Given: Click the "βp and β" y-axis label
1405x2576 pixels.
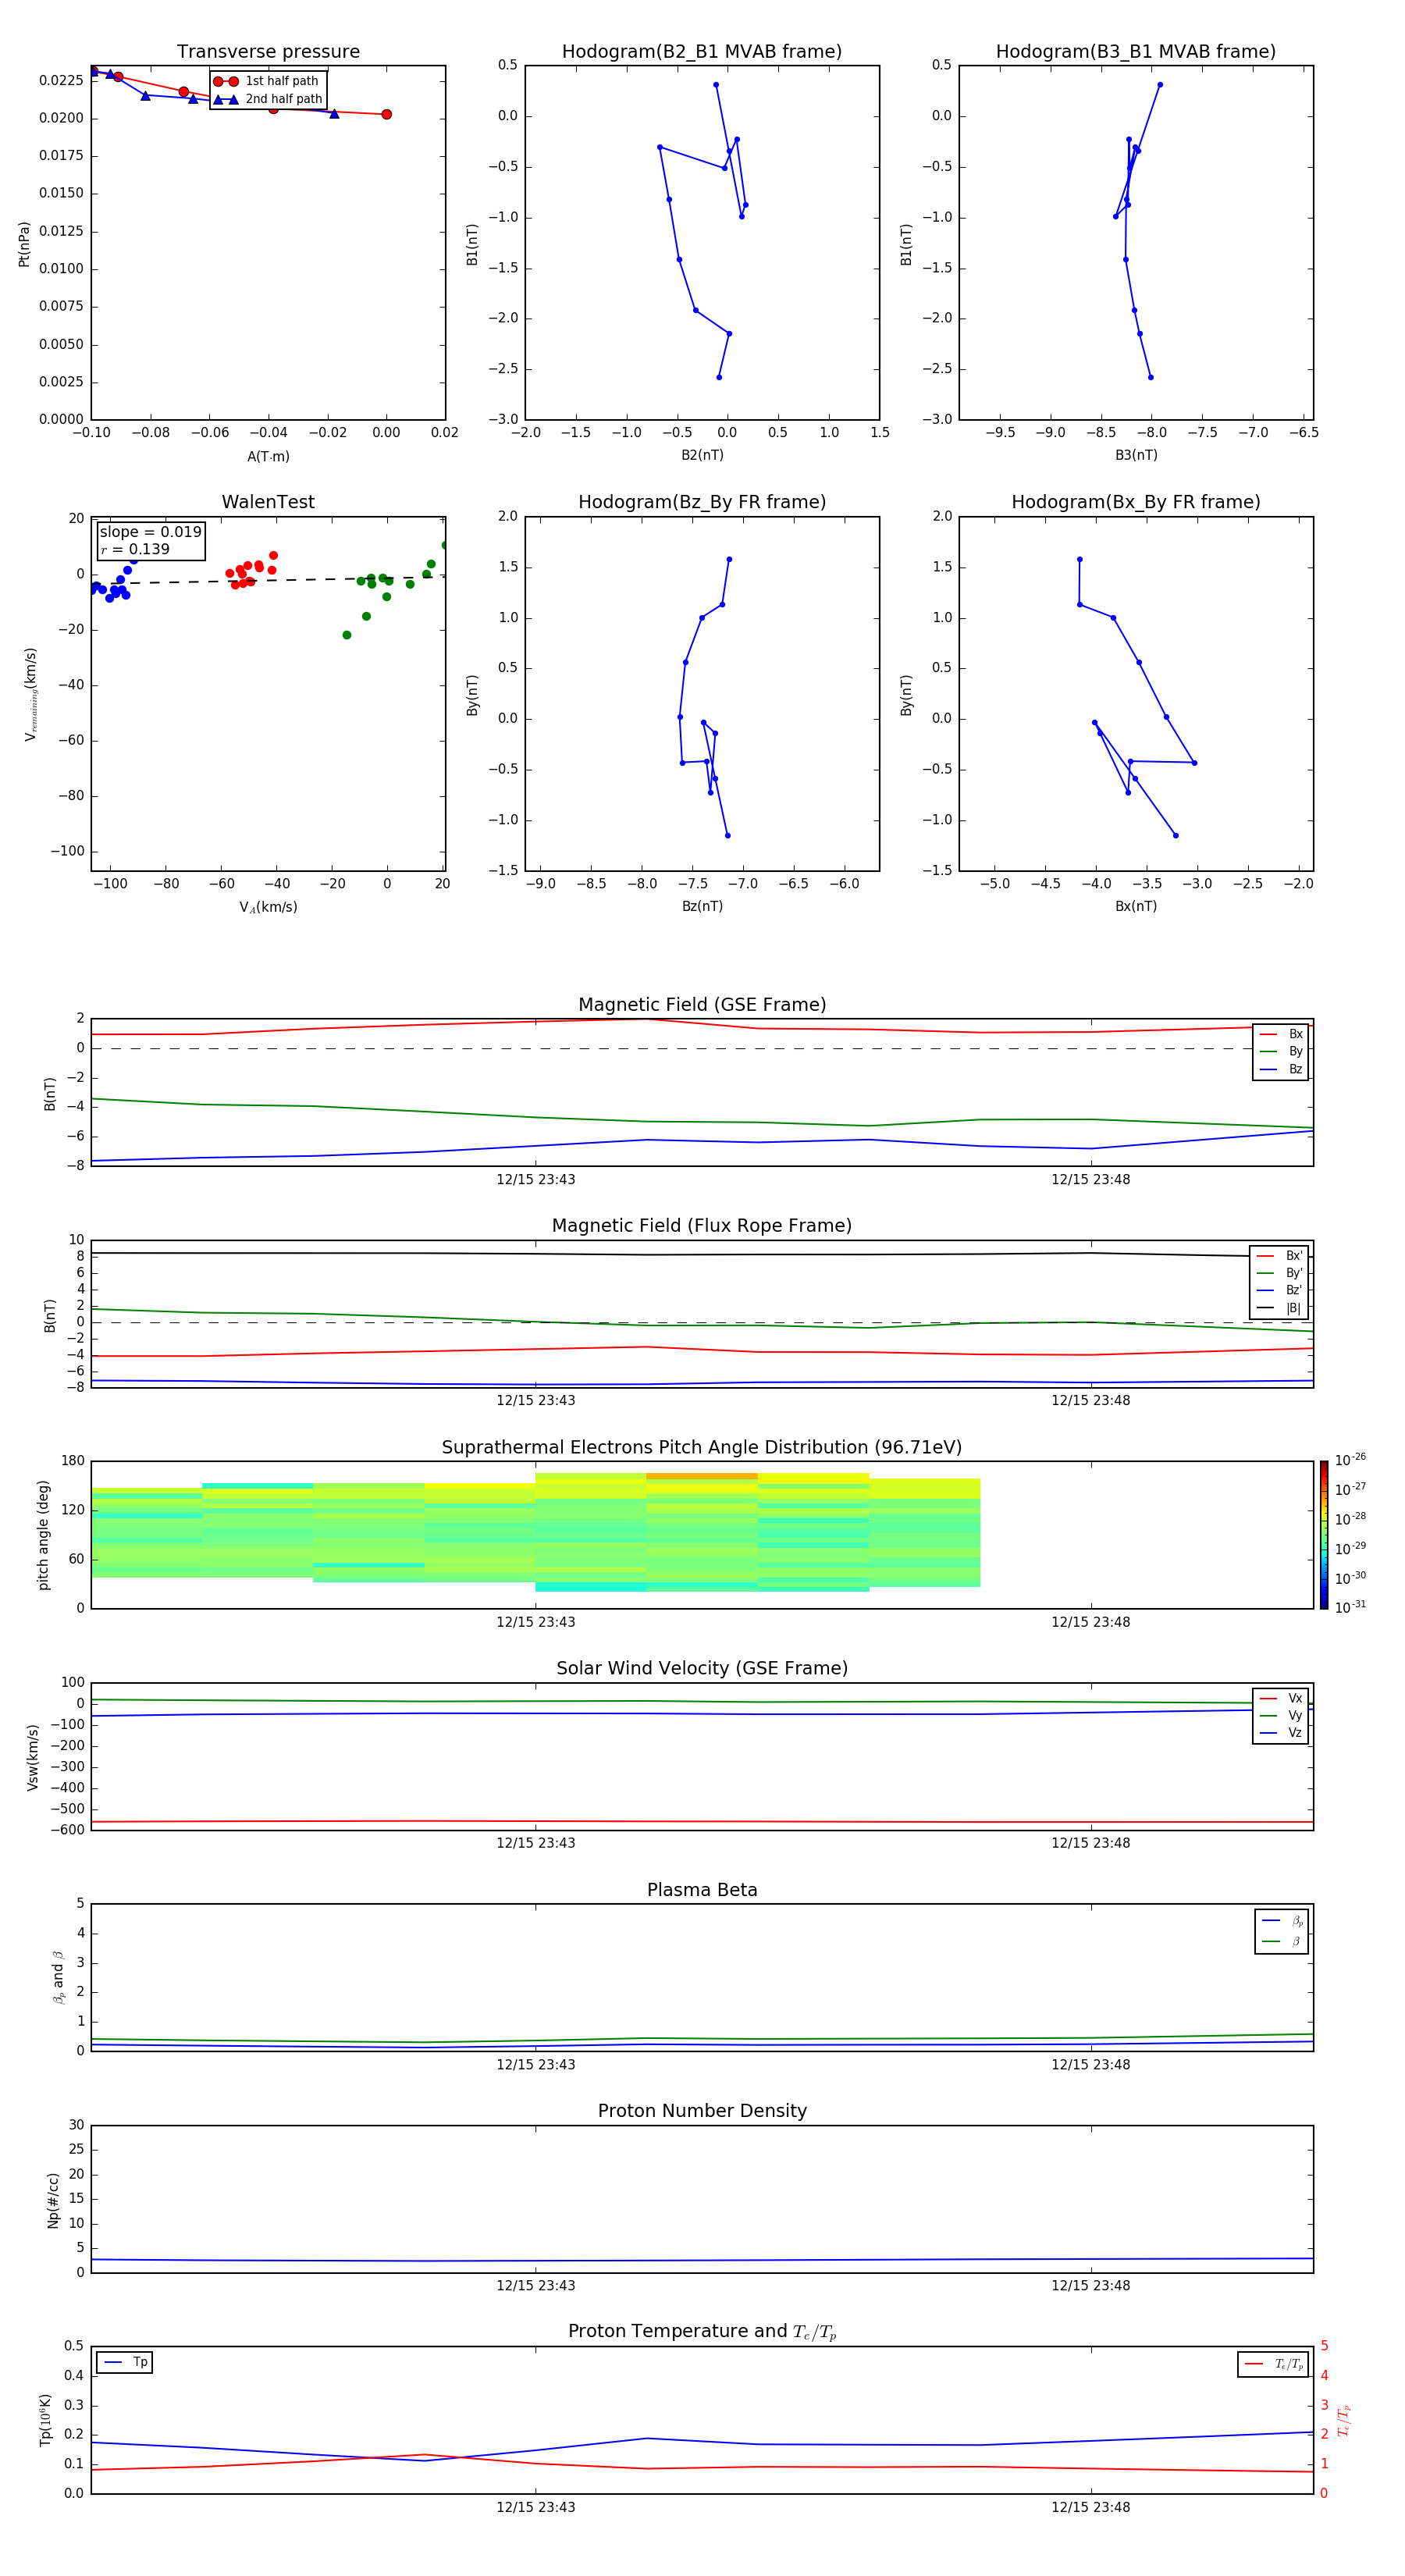Looking at the screenshot, I should (58, 1977).
